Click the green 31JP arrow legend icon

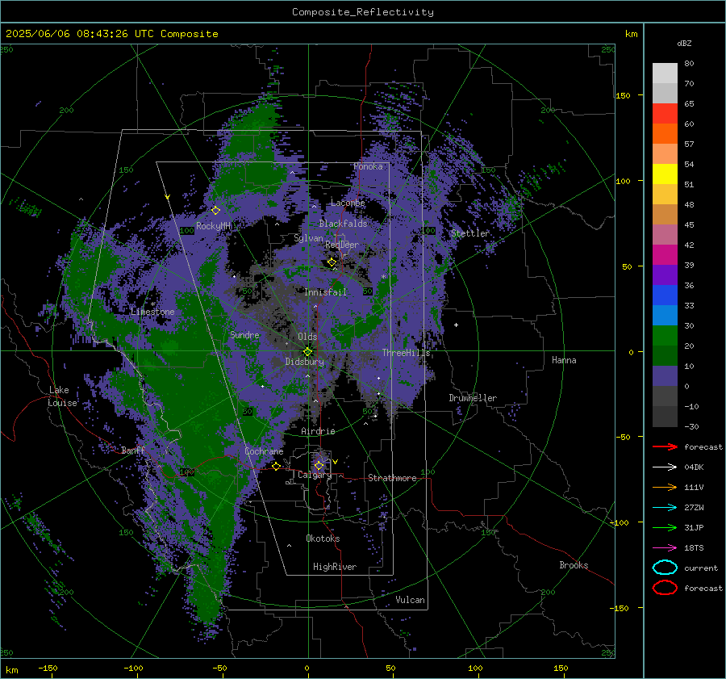[x=665, y=527]
